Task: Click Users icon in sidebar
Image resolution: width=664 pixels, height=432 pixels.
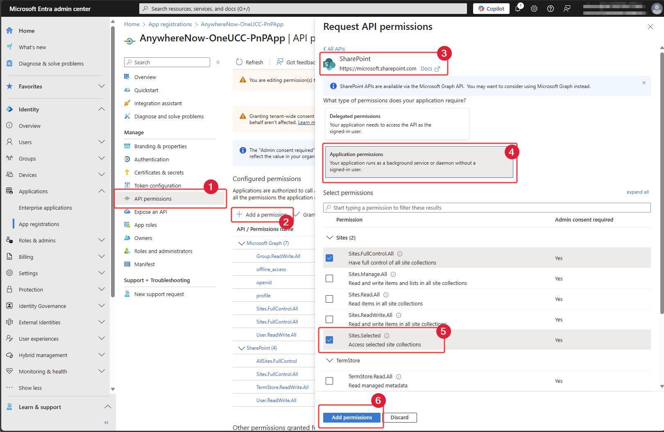Action: coord(9,142)
